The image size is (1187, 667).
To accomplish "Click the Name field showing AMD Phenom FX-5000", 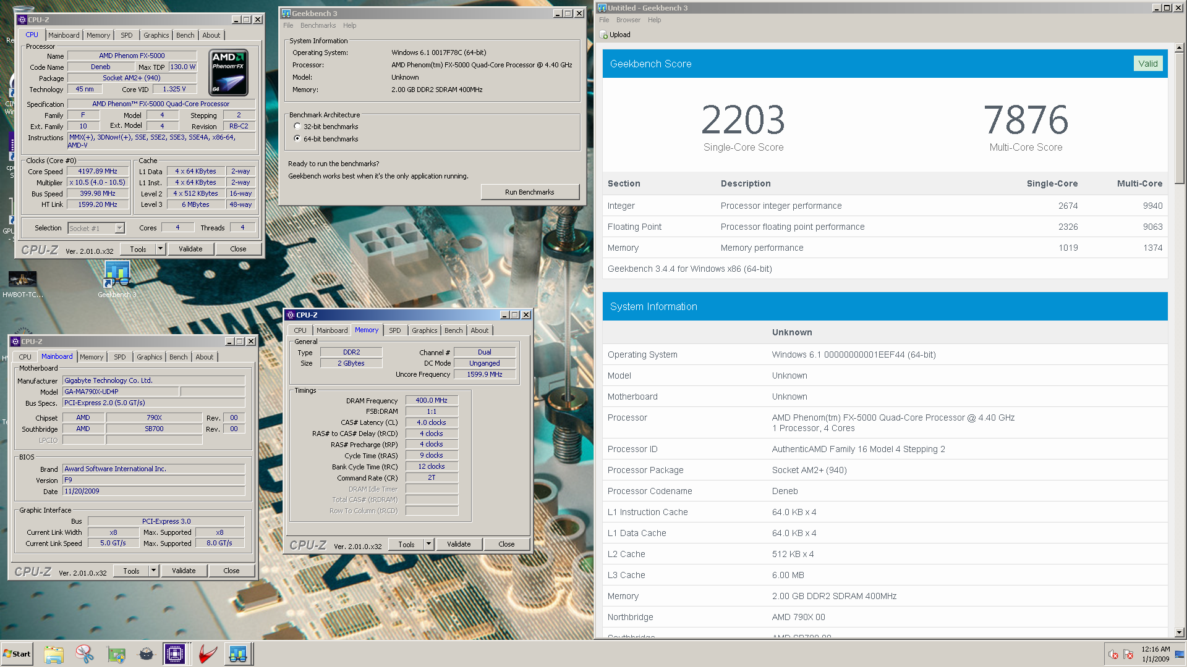I will tap(132, 56).
